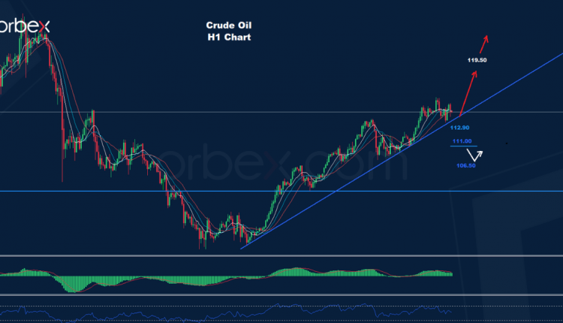The image size is (563, 323).
Task: Click the 119.50 price target label
Action: pos(477,60)
